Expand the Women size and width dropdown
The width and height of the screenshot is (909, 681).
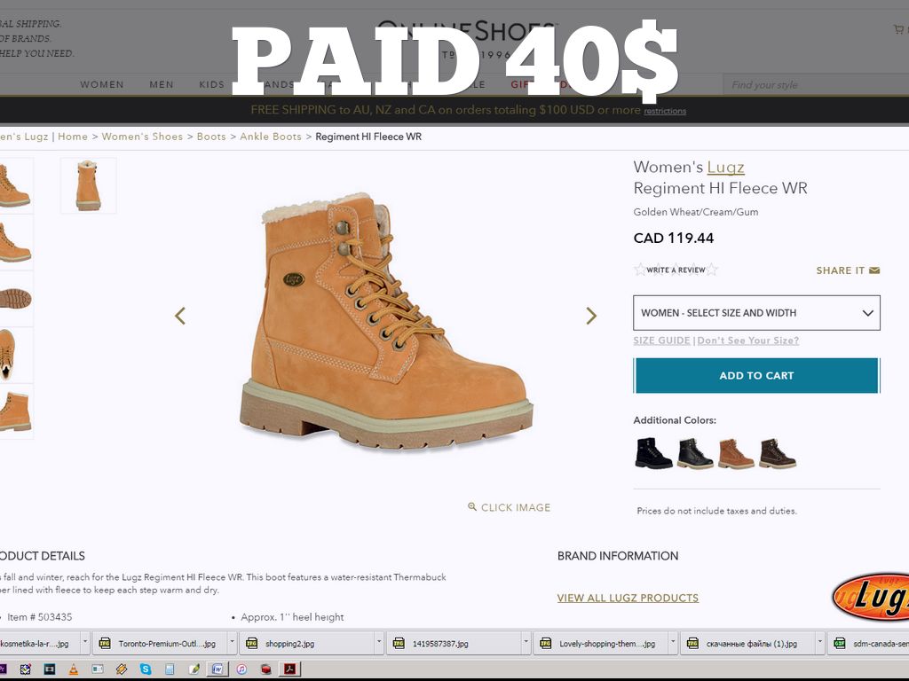tap(756, 313)
